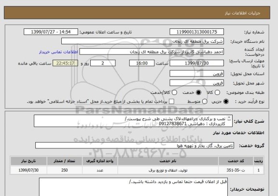Choose the متوسط purchase process option

click(205, 102)
